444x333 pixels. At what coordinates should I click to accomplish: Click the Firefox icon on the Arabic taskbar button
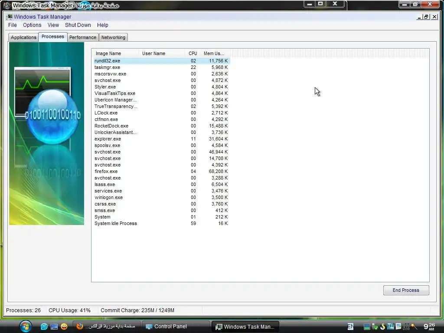(80, 326)
